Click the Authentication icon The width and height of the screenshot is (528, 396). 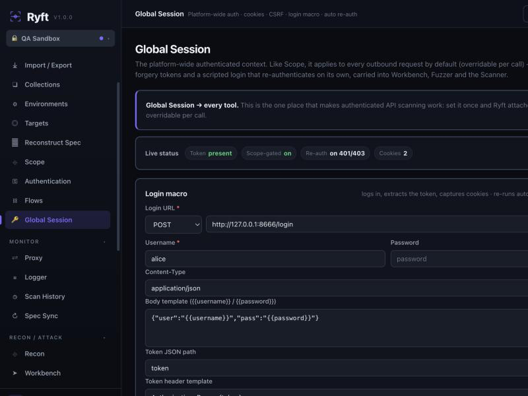(15, 181)
